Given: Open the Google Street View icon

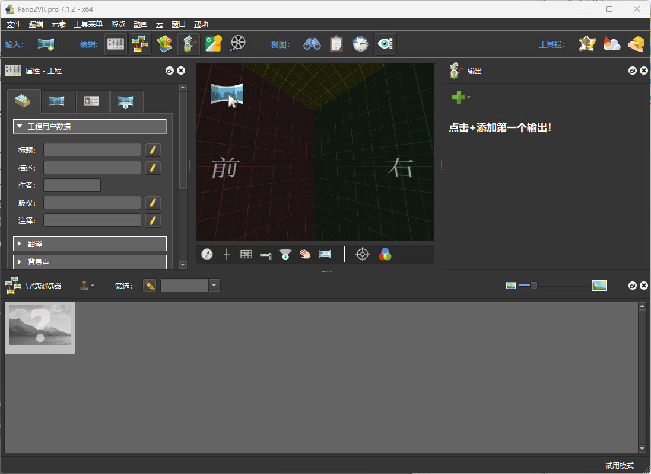Looking at the screenshot, I should (214, 44).
